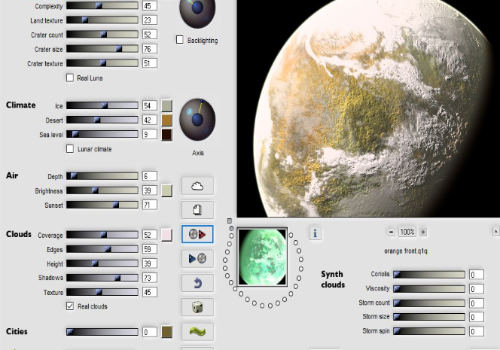Image resolution: width=500 pixels, height=350 pixels.
Task: Tick the Real Luna checkbox
Action: pos(70,78)
